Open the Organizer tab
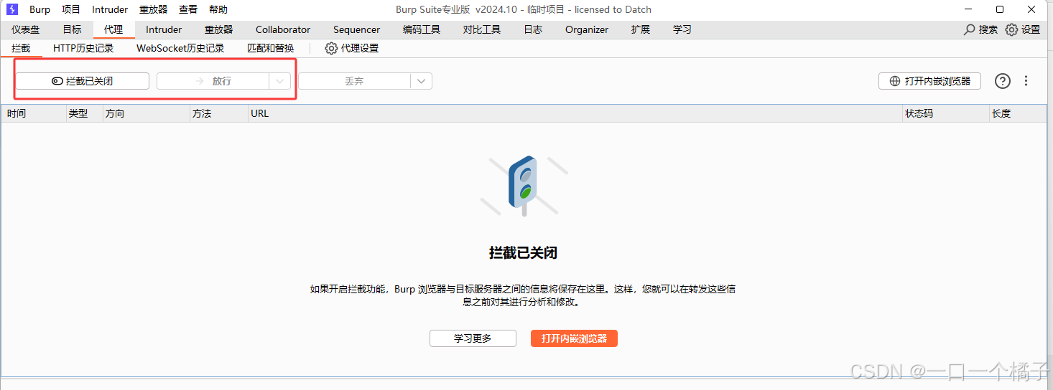The width and height of the screenshot is (1053, 390). coord(587,29)
